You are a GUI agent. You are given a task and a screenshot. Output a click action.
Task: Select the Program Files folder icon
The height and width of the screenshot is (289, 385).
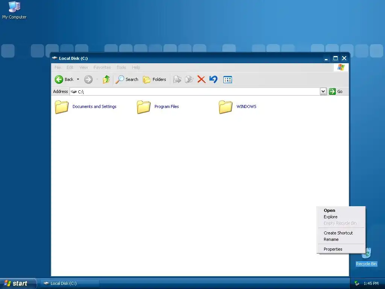[144, 107]
